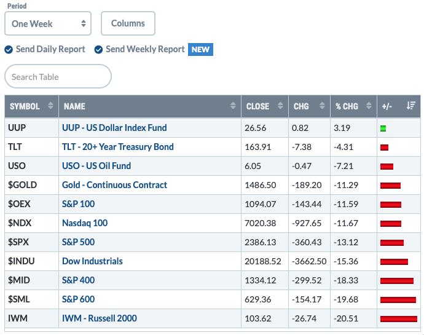Sort by NAME column arrows
Screen dimensions: 424x335
pos(233,106)
